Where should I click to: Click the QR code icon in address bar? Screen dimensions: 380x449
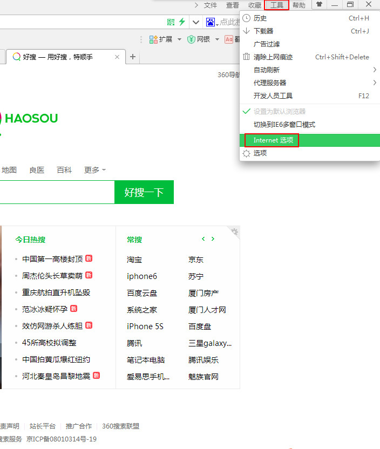[x=171, y=22]
